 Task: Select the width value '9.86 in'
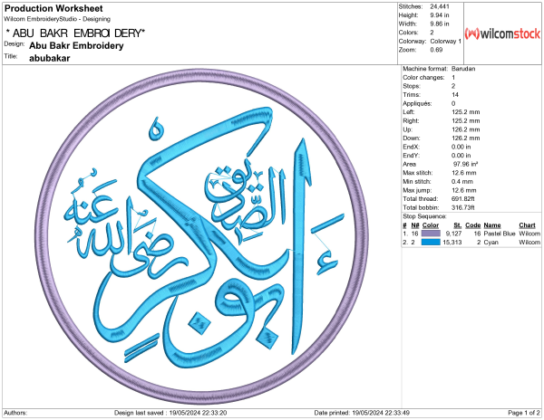pyautogui.click(x=440, y=24)
